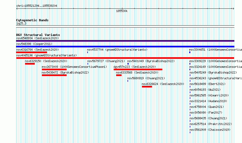This screenshot has width=242, height=143.
Task: Open nsv6333568 (Sedlazeck2020) label
Action: [x=137, y=72]
